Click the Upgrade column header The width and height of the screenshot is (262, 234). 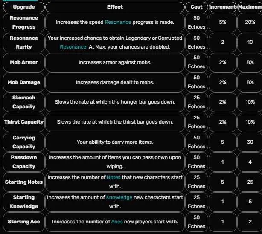[x=24, y=7]
